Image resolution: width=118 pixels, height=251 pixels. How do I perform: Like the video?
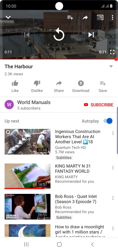pyautogui.click(x=15, y=87)
